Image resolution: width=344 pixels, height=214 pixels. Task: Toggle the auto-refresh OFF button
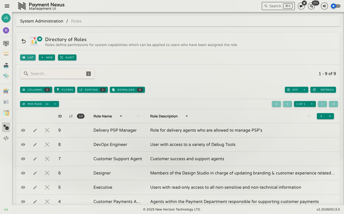[x=293, y=90]
